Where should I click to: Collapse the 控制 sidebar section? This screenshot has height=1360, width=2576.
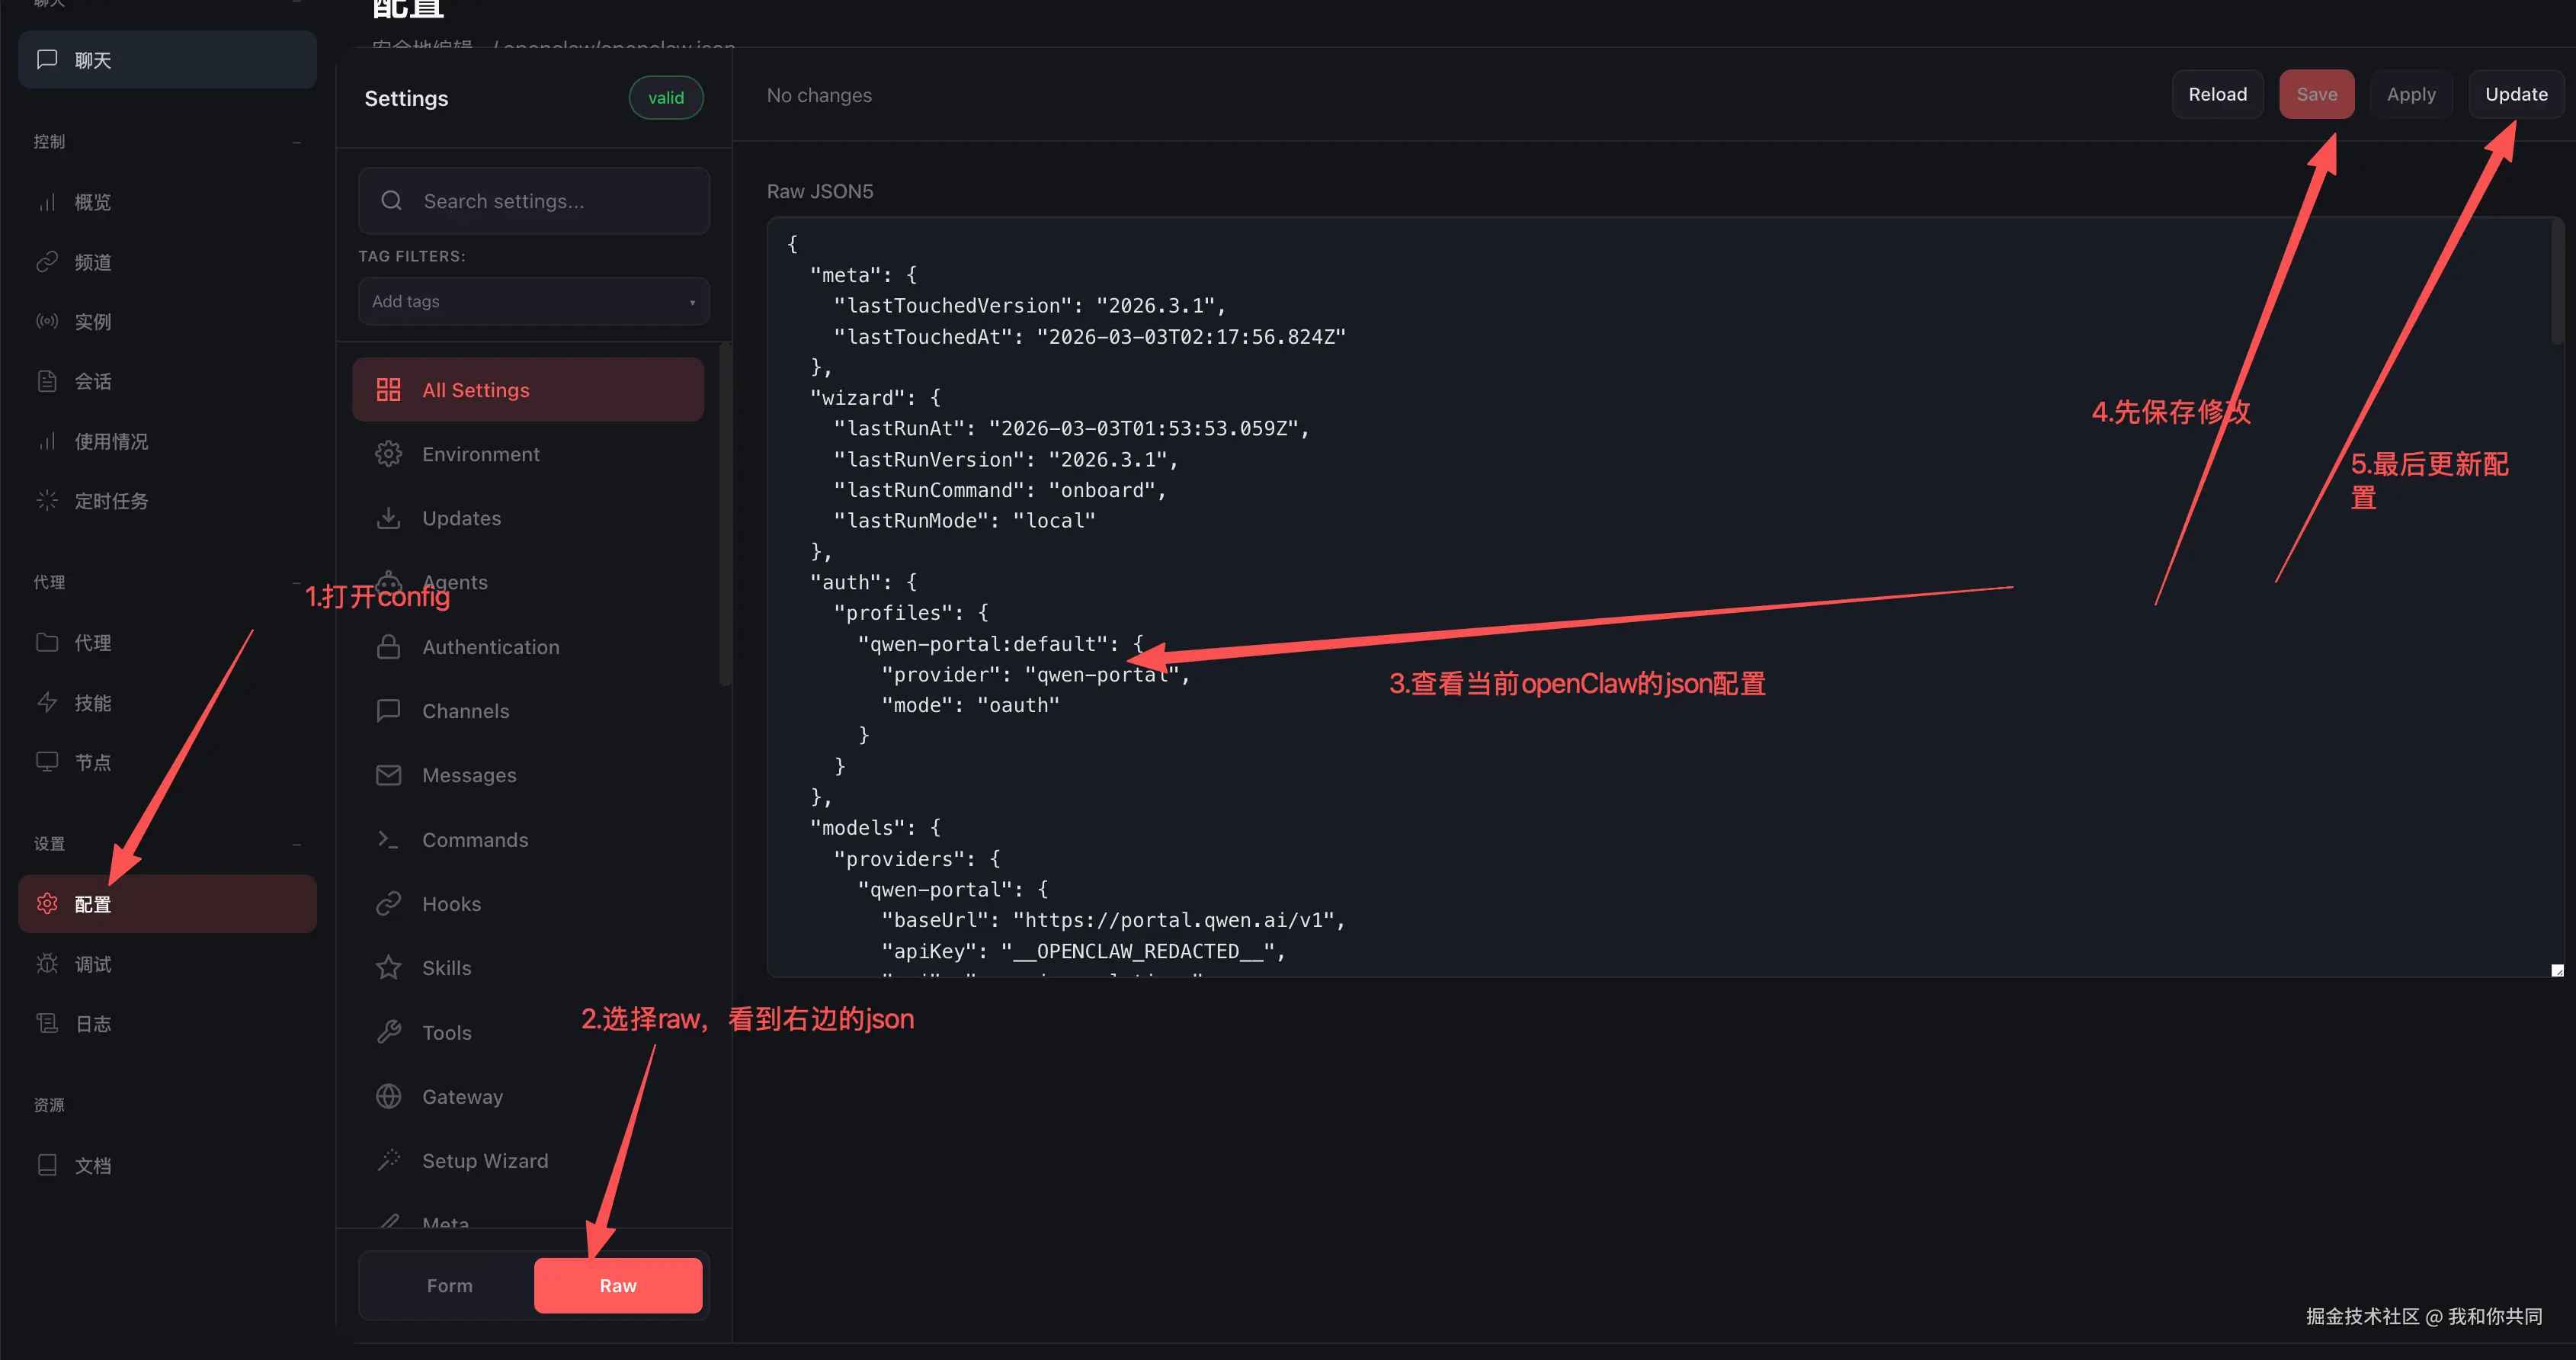tap(297, 142)
